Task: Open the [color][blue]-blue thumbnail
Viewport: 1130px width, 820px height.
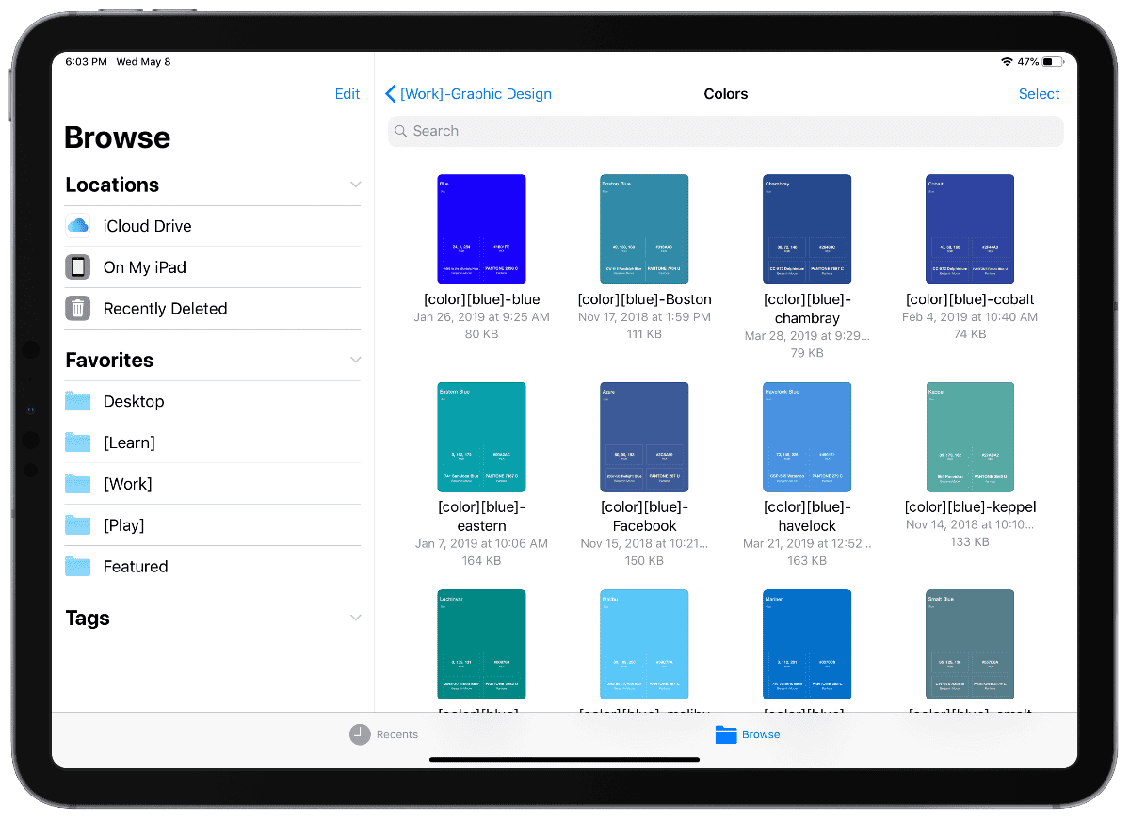Action: (481, 229)
